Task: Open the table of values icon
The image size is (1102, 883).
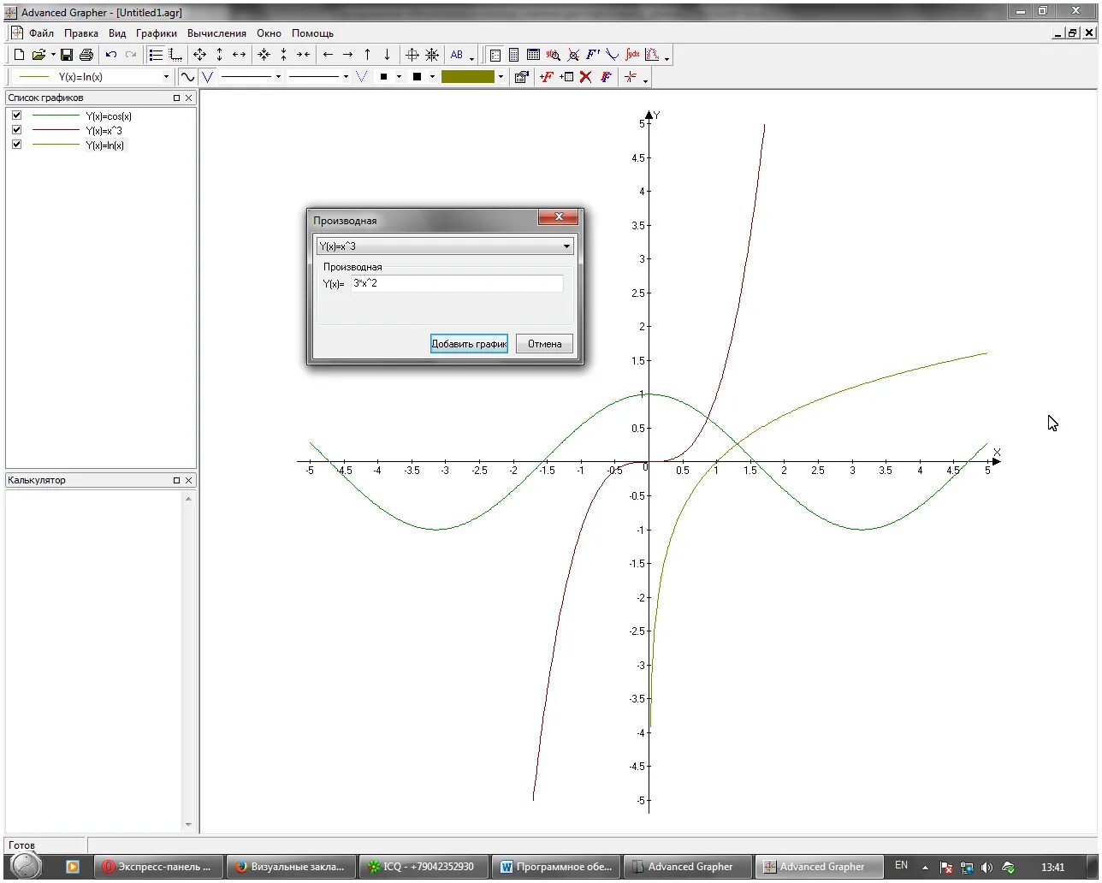Action: pos(533,55)
